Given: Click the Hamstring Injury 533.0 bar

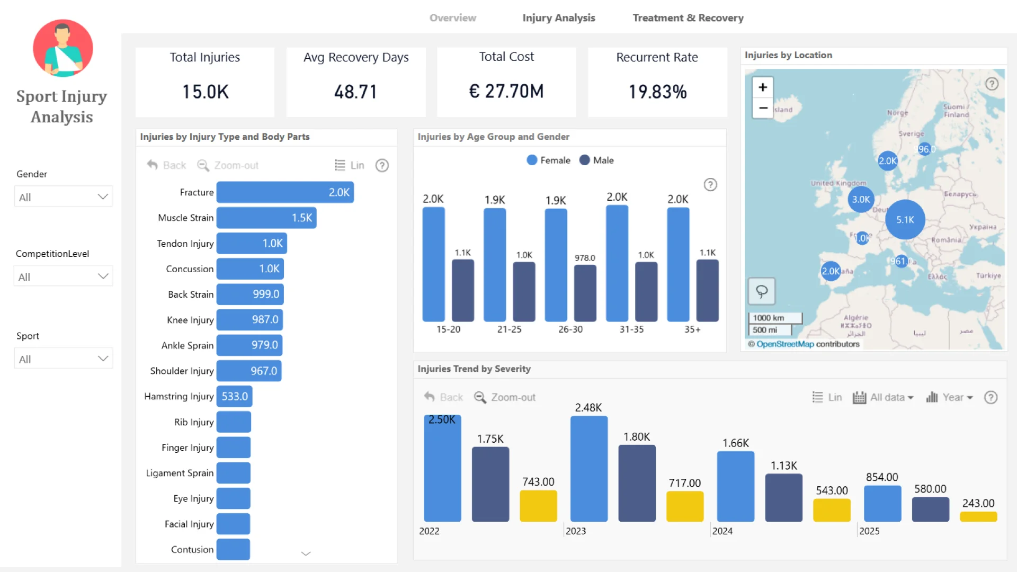Looking at the screenshot, I should (234, 396).
